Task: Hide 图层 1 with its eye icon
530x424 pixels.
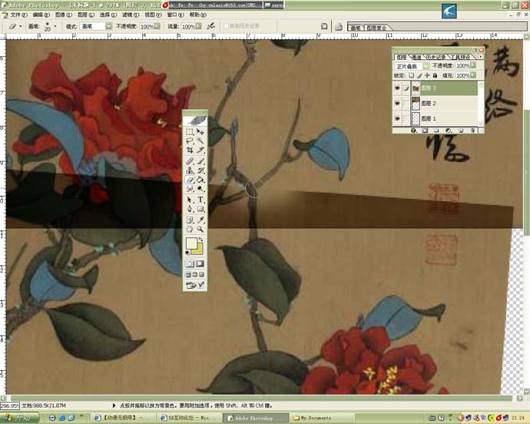Action: (x=398, y=119)
